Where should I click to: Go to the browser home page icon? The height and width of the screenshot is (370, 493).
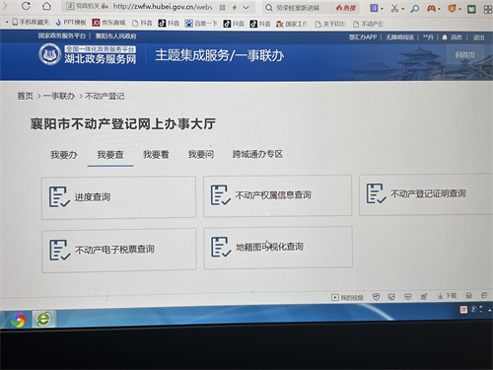[x=46, y=6]
